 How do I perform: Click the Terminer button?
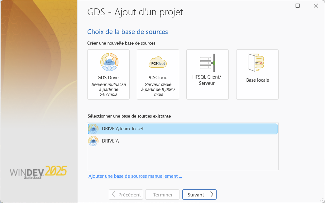tap(162, 195)
